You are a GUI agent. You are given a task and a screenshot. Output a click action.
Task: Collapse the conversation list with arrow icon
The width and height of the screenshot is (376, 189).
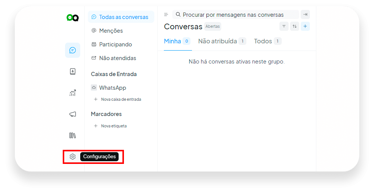pyautogui.click(x=305, y=14)
